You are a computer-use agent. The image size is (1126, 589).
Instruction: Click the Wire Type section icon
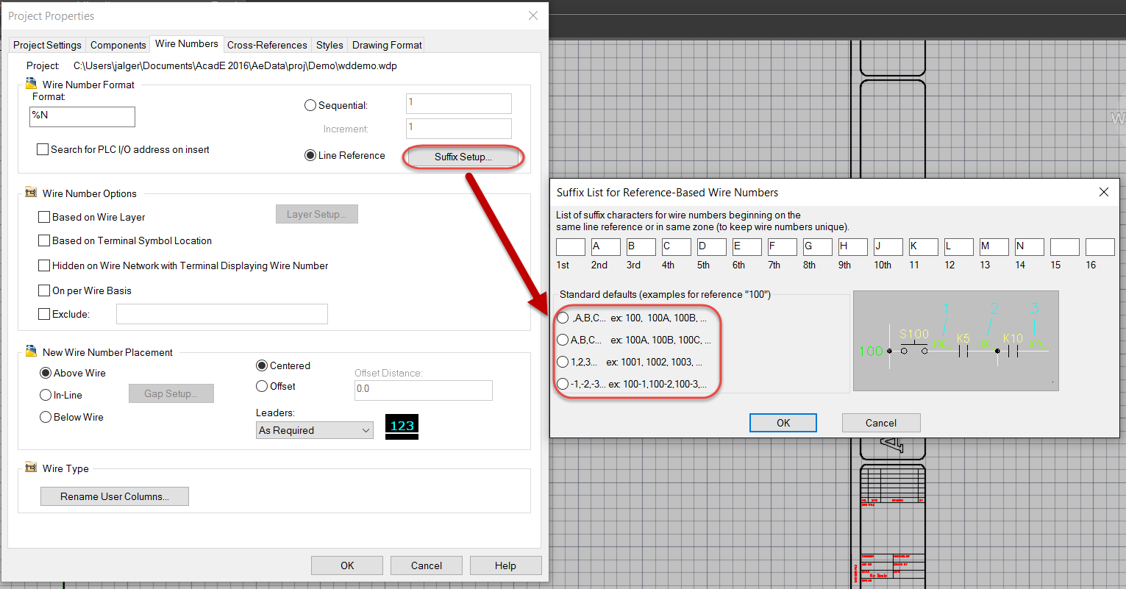pyautogui.click(x=30, y=466)
